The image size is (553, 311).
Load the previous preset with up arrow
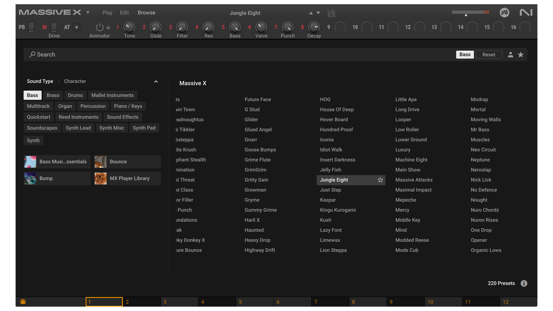click(311, 13)
